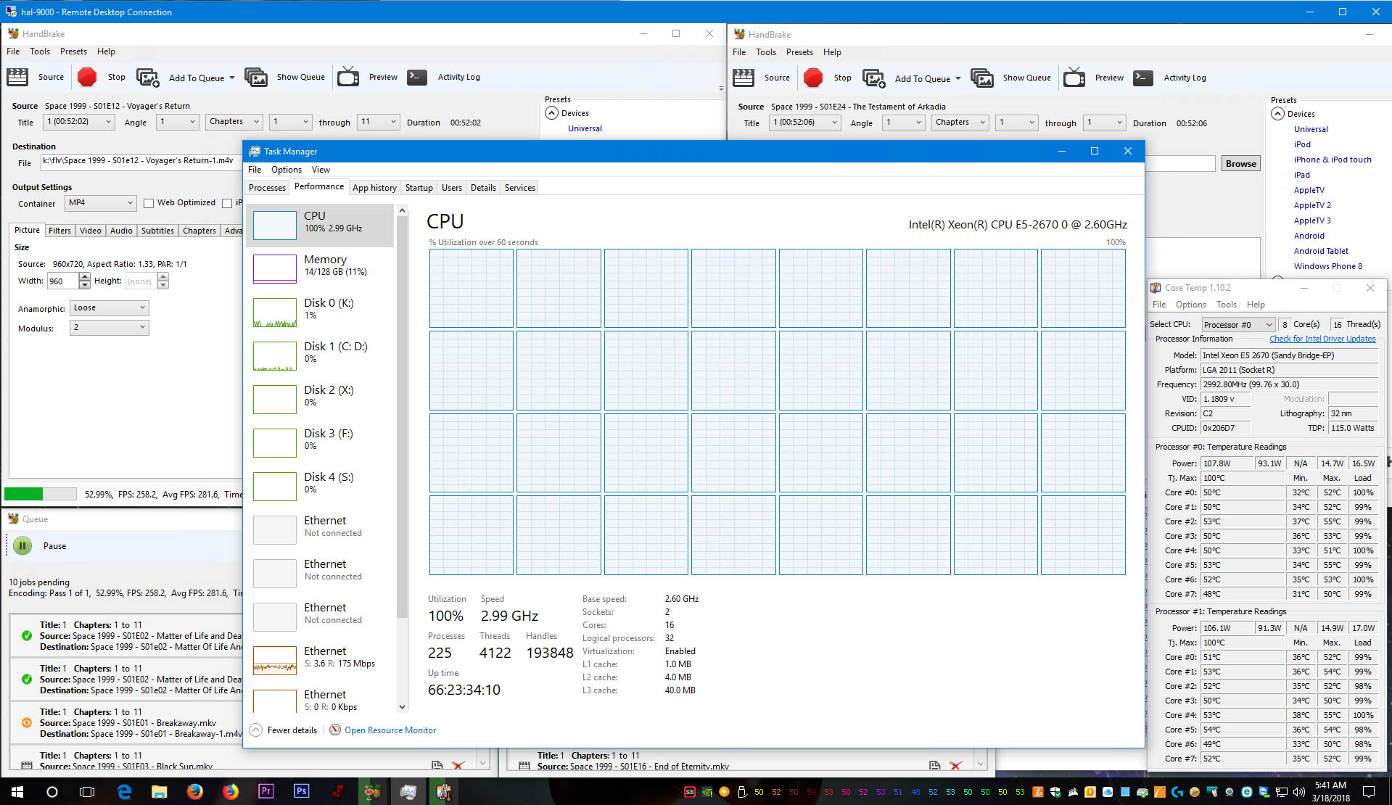Open Activity Log icon in left HandBrake
Image resolution: width=1392 pixels, height=805 pixels.
417,77
